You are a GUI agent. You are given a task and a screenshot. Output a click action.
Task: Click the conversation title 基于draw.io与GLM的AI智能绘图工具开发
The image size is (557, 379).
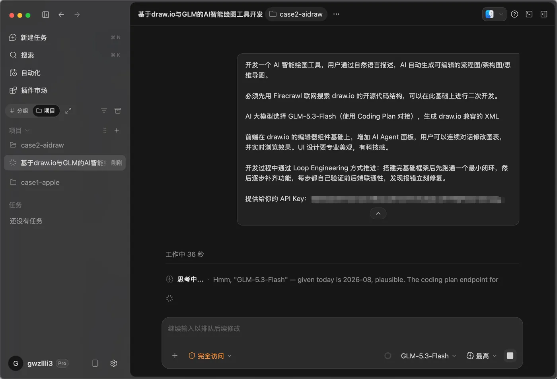point(201,14)
